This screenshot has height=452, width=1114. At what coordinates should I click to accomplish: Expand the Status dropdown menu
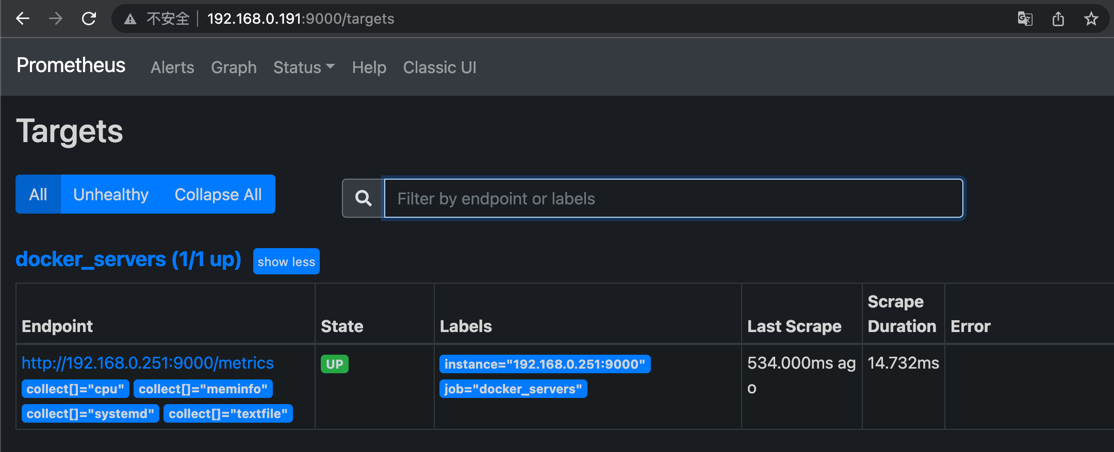(304, 67)
